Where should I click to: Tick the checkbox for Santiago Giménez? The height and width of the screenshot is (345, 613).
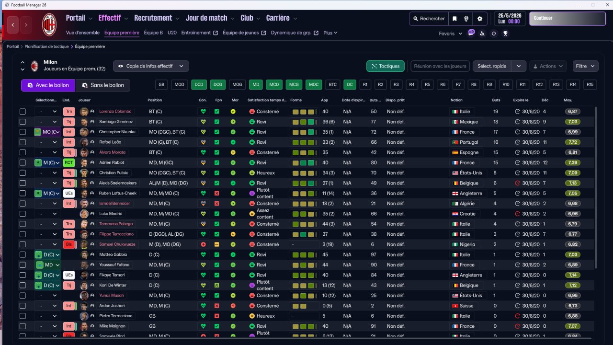tap(23, 122)
